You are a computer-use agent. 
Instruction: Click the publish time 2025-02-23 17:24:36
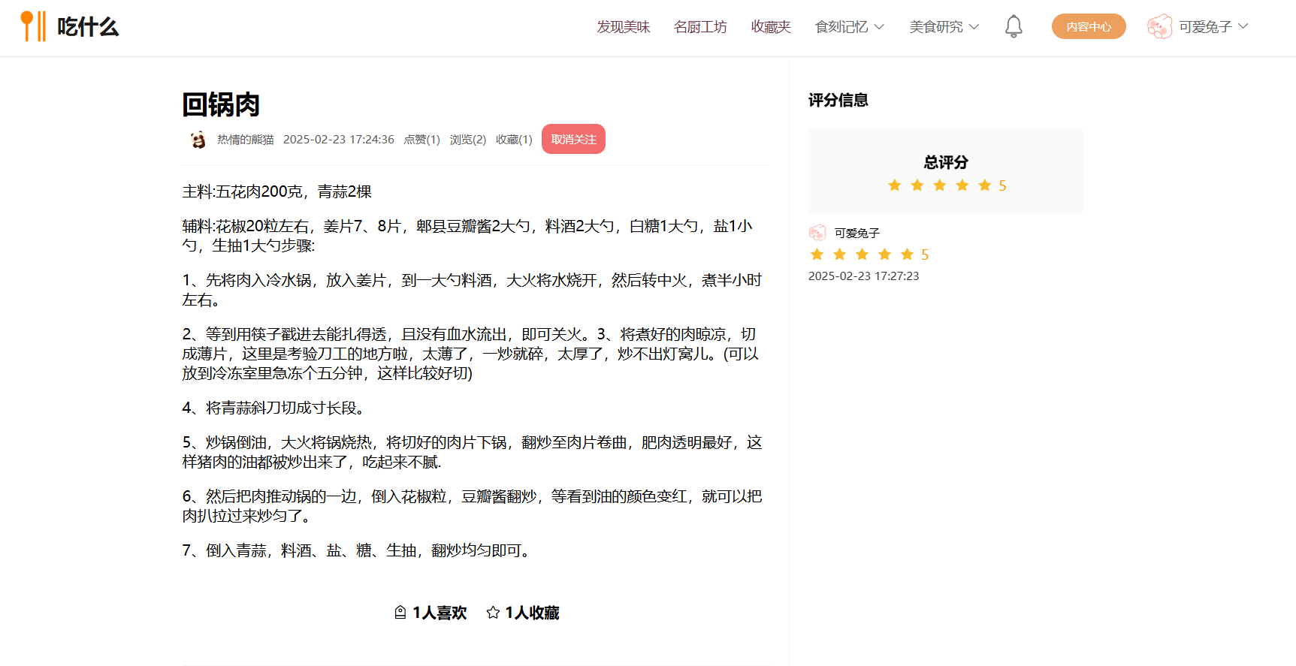[338, 140]
